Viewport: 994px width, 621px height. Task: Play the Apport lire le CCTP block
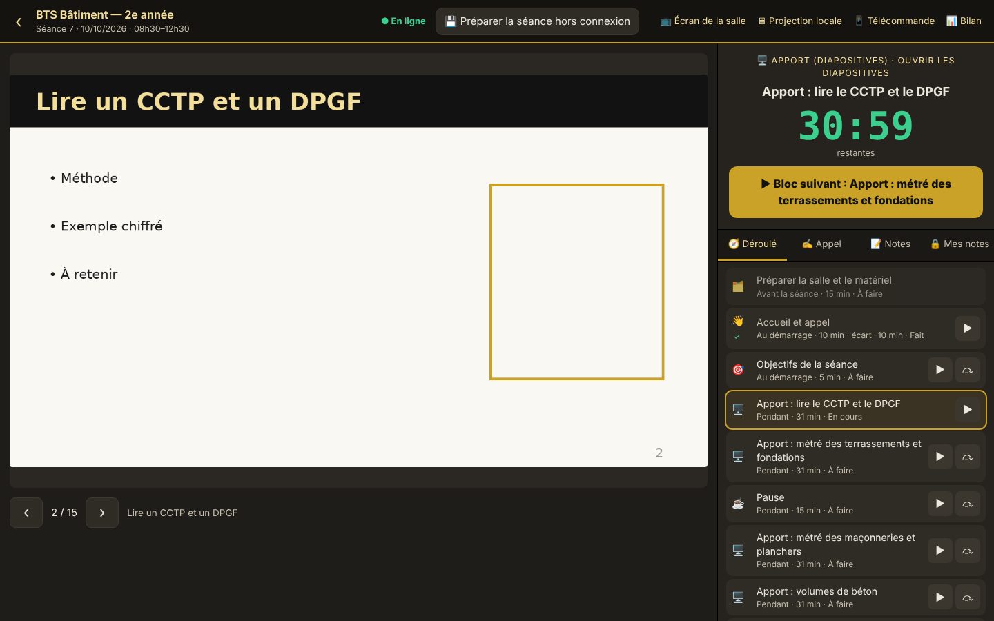(968, 410)
